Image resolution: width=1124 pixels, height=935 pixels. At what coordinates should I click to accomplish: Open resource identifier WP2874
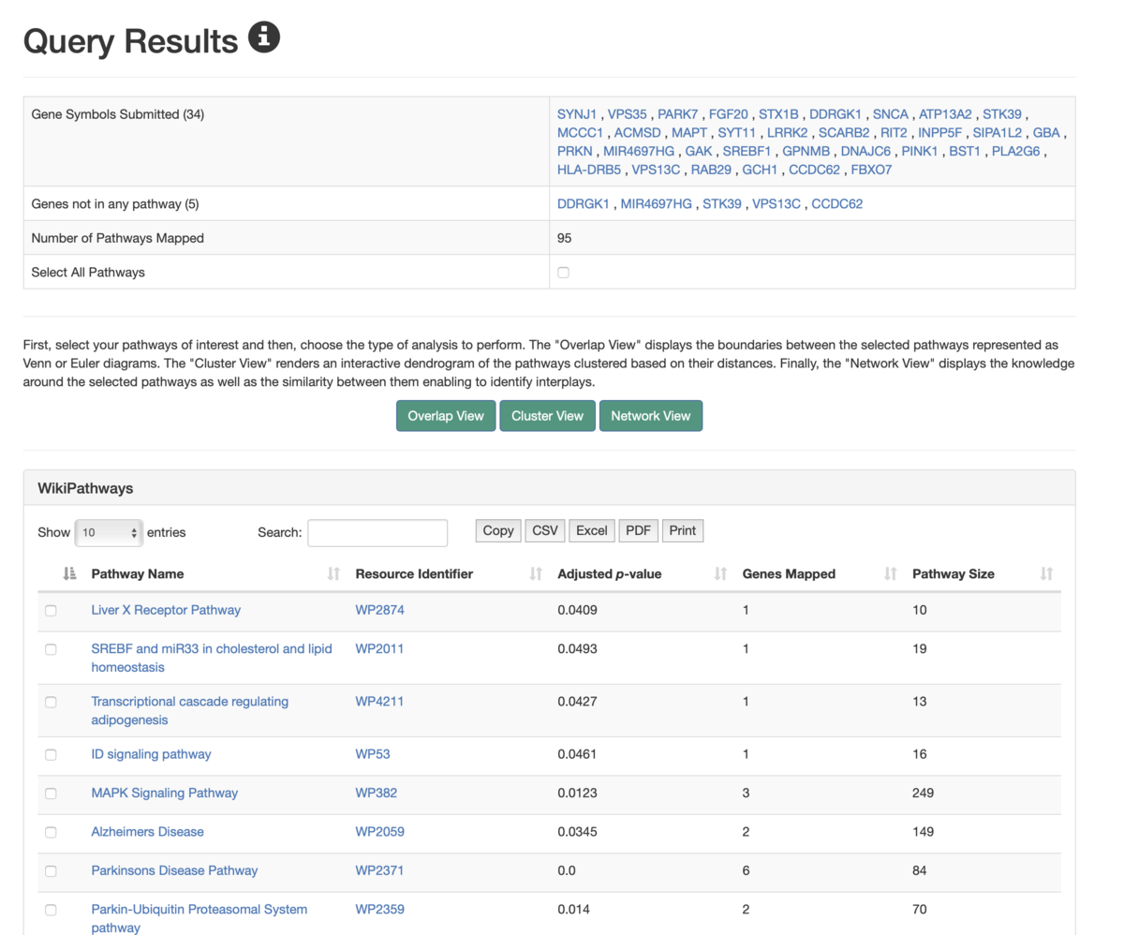pyautogui.click(x=379, y=610)
